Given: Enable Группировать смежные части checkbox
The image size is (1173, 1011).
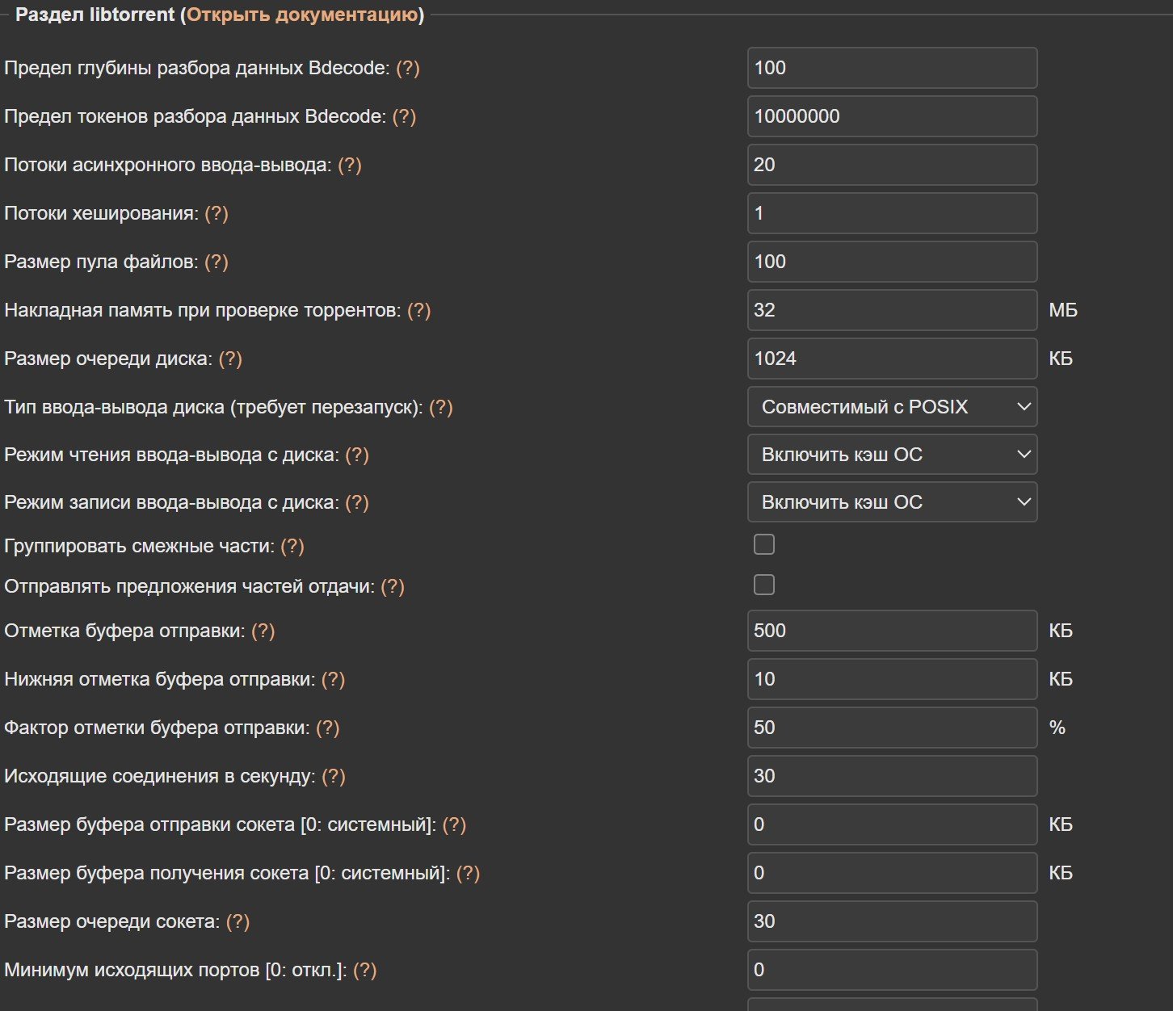Looking at the screenshot, I should point(764,544).
